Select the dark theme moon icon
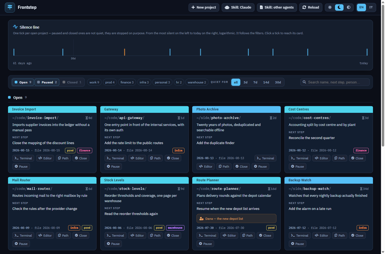Screen dimensions: 385x254 pyautogui.click(x=339, y=7)
